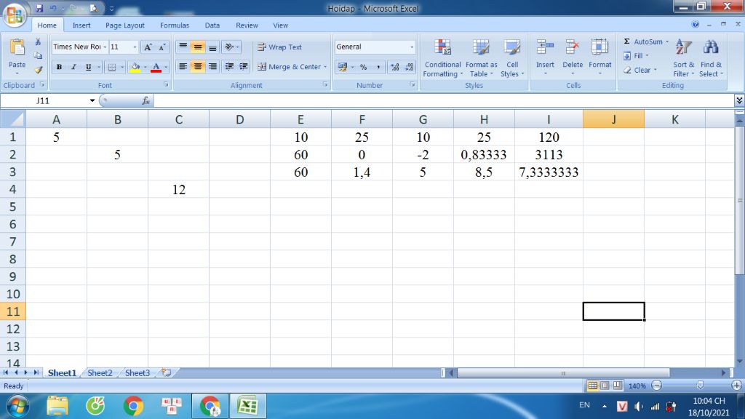Decrease font size with Shrink Font
Viewport: 745px width, 419px height.
162,47
